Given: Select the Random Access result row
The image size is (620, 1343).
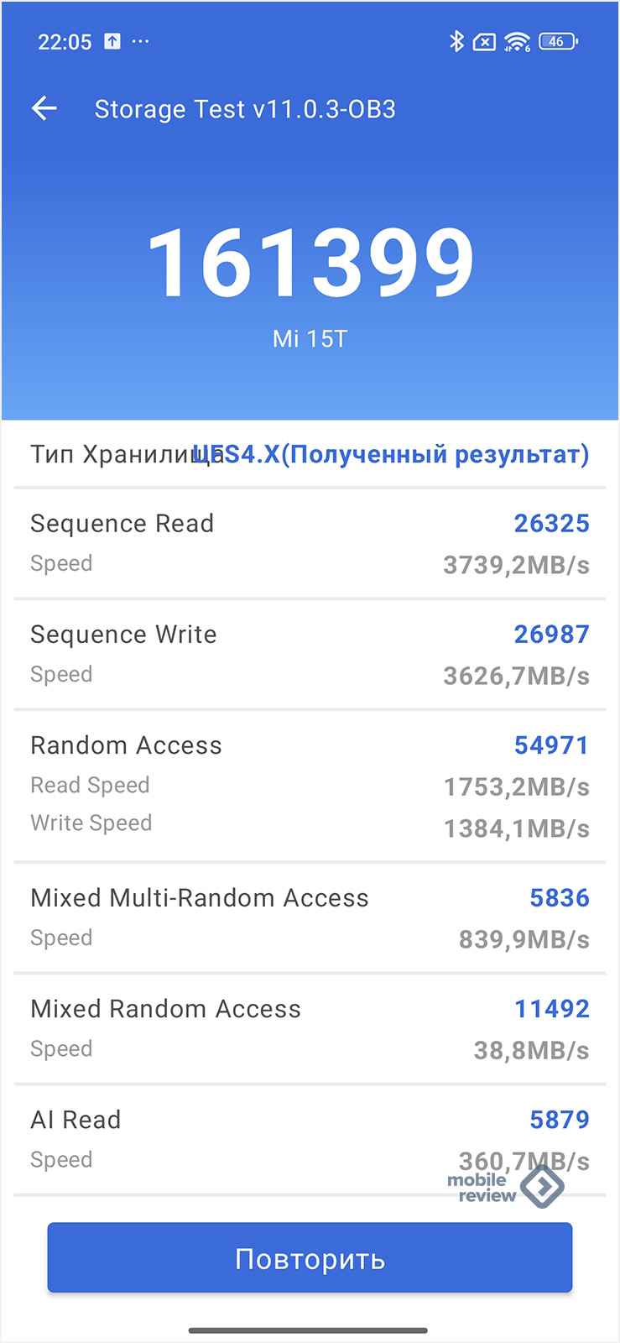Looking at the screenshot, I should (x=310, y=786).
